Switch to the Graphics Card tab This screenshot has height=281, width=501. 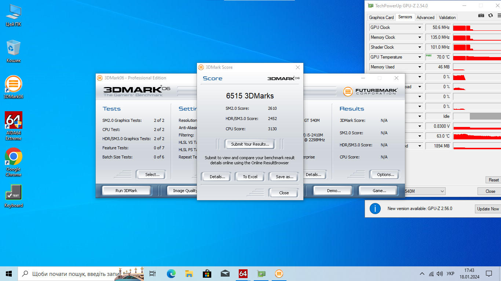pos(381,17)
